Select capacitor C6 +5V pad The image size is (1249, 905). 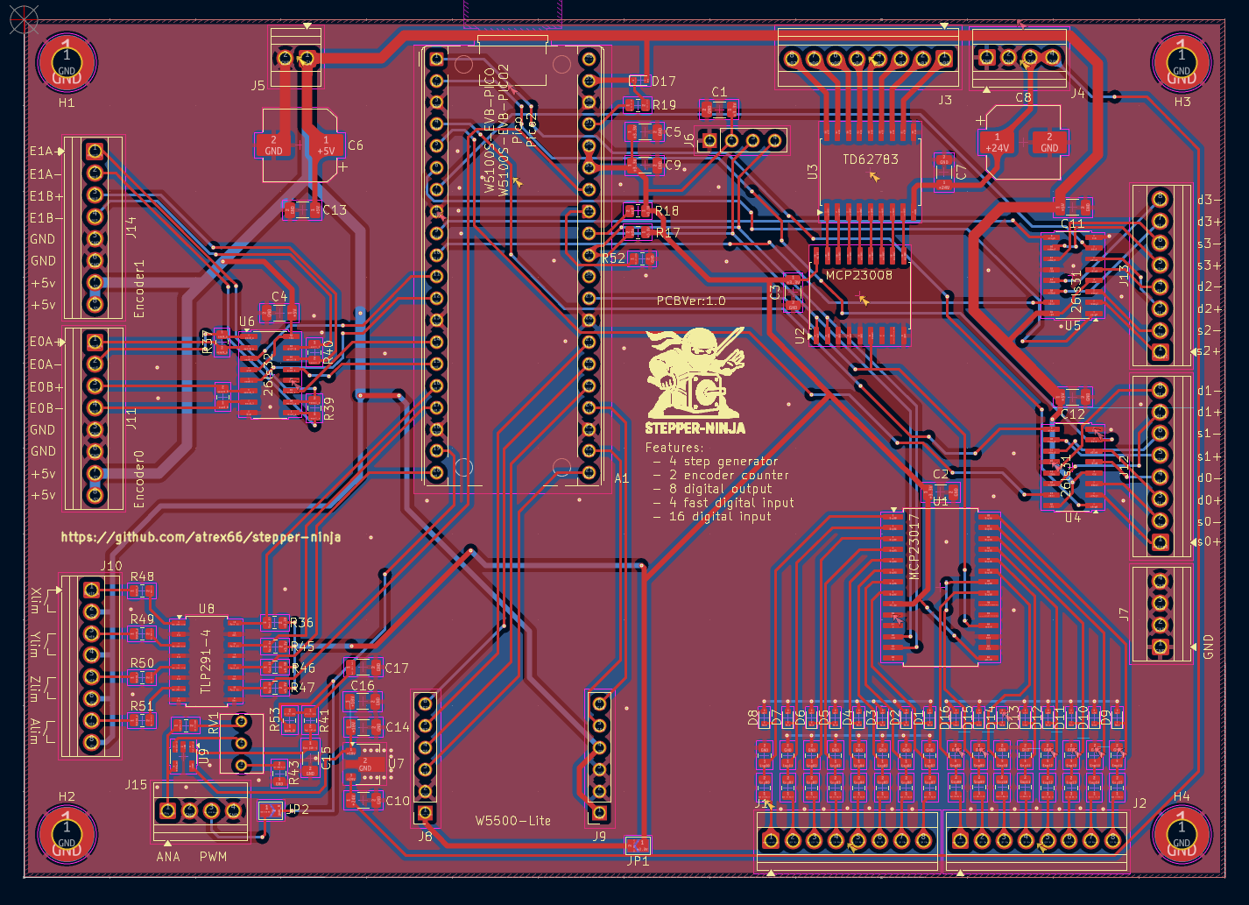point(326,145)
